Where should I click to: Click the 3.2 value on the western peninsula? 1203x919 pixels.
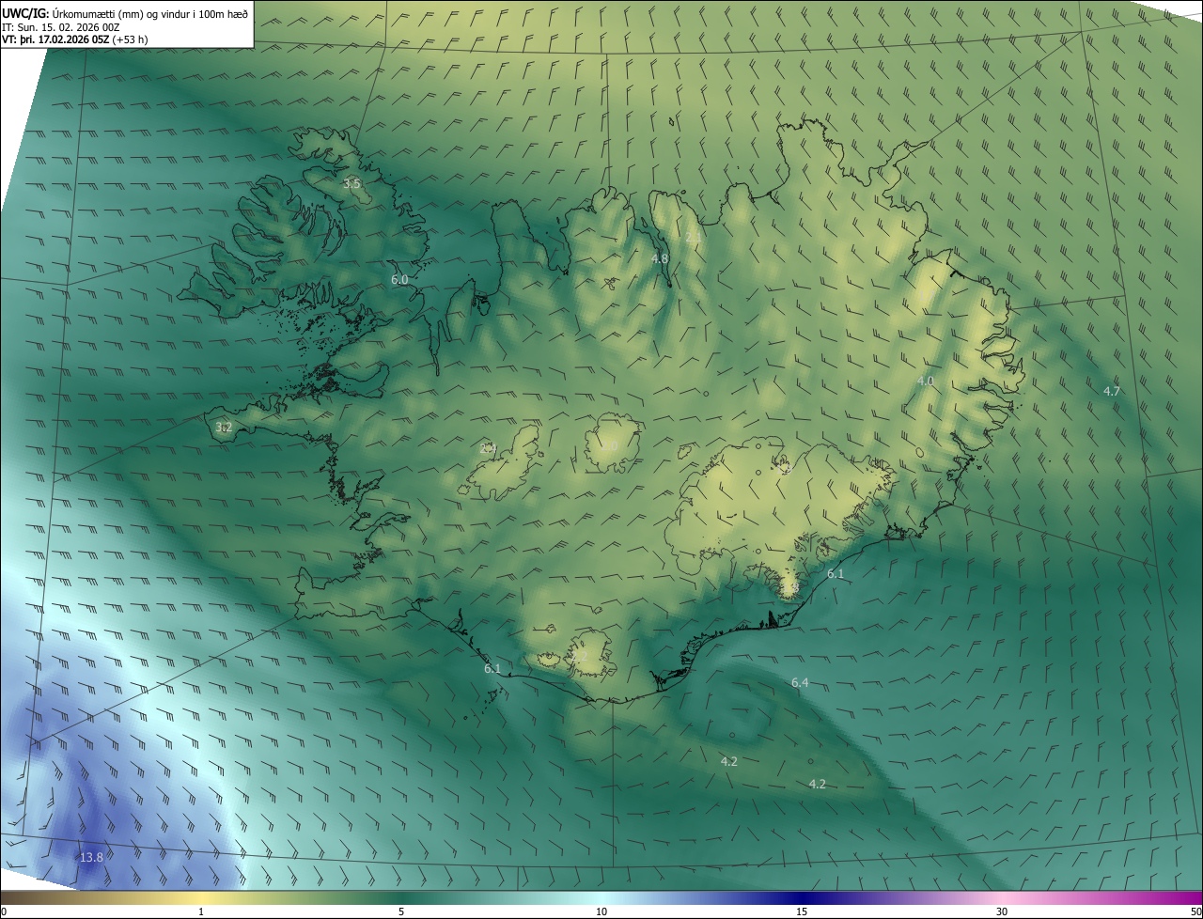[x=223, y=427]
